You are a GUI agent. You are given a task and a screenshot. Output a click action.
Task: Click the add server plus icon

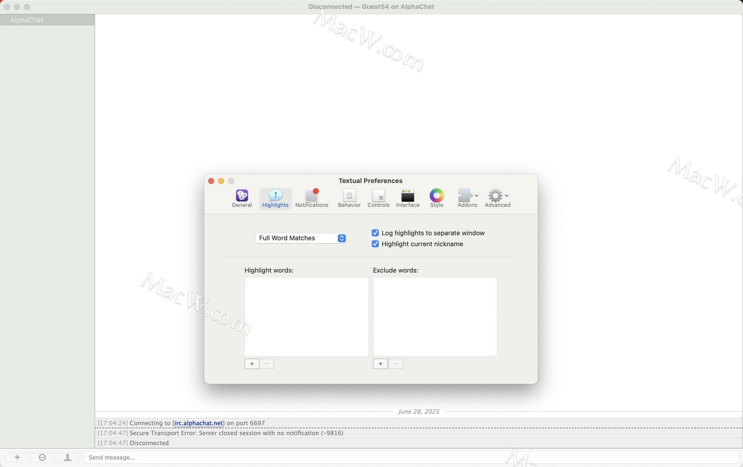17,457
